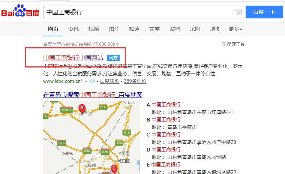
Task: Open the 图片 tab
Action: coord(114,29)
